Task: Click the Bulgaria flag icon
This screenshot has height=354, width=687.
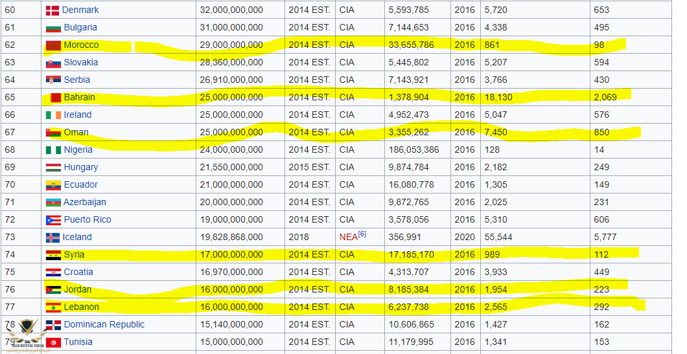Action: pyautogui.click(x=53, y=28)
